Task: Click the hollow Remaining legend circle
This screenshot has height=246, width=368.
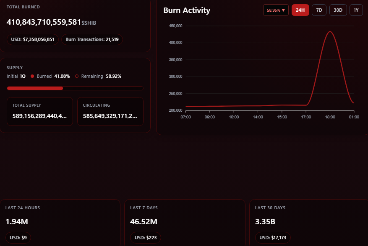Action: 77,76
